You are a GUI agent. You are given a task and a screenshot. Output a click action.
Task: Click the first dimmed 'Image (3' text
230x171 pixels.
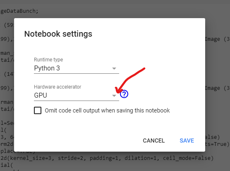click(217, 39)
